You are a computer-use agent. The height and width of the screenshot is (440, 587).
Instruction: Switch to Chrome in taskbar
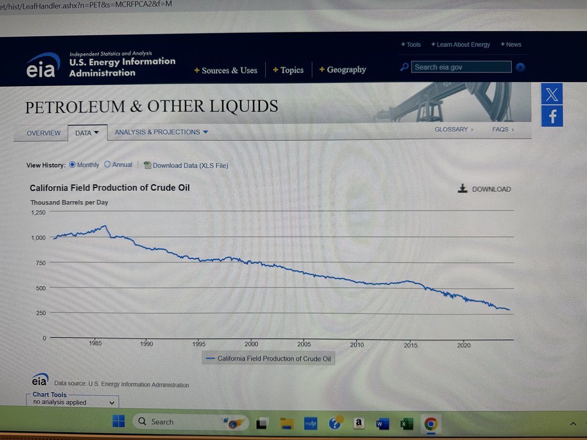pos(431,424)
